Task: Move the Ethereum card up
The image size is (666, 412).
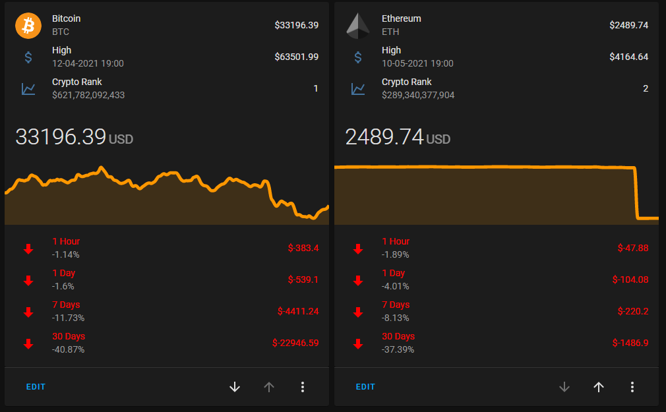Action: point(599,387)
